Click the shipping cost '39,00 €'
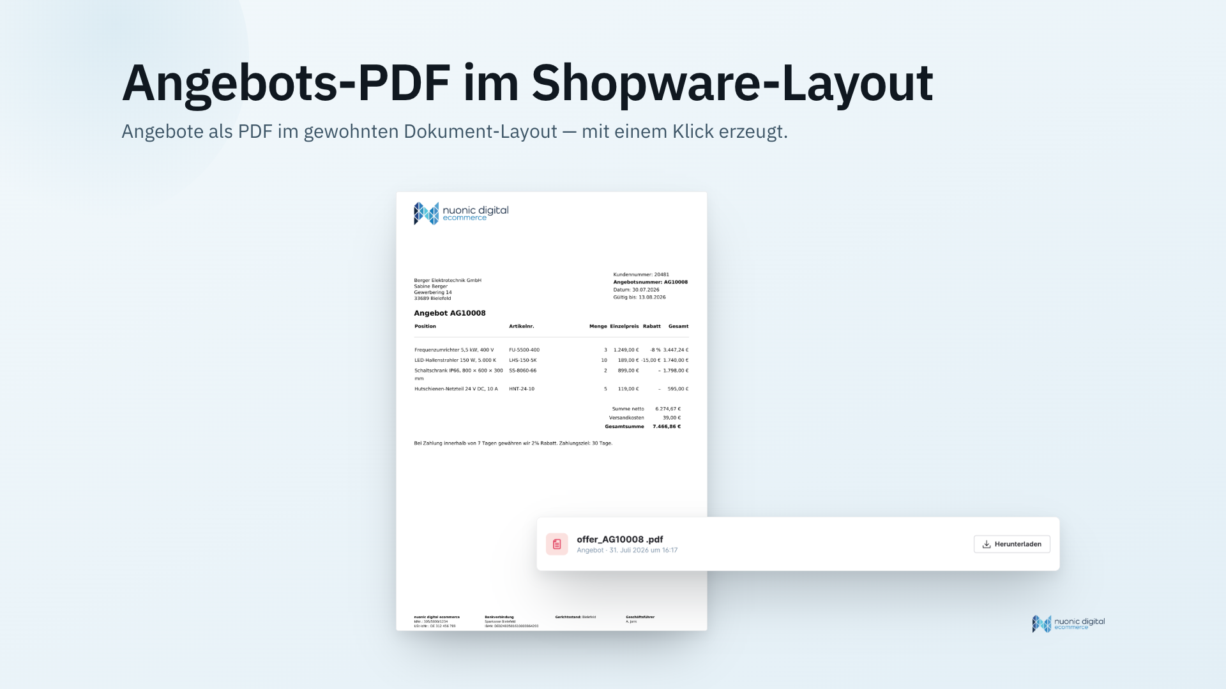1226x689 pixels. coord(672,418)
